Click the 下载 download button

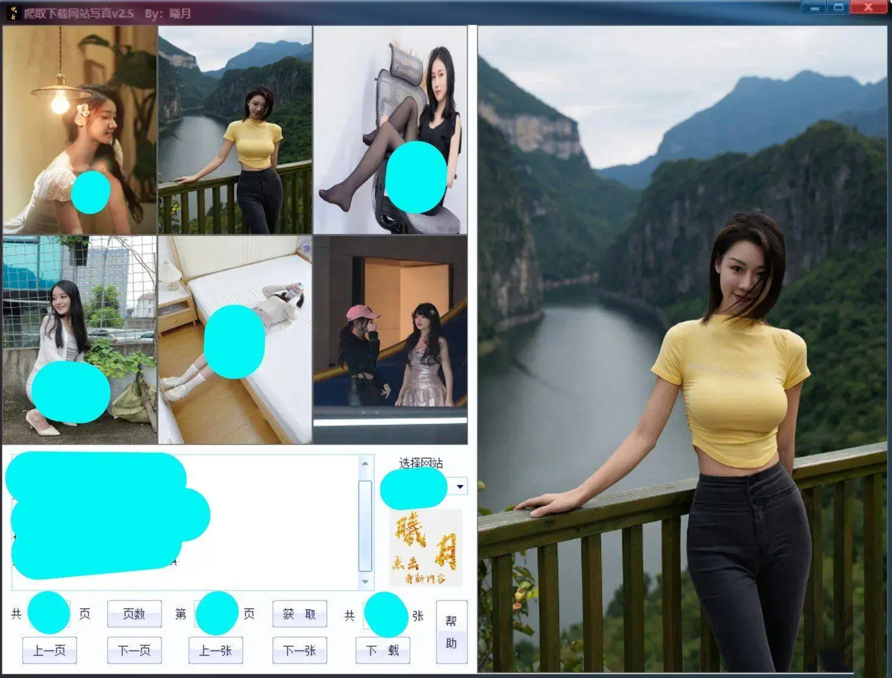click(382, 650)
